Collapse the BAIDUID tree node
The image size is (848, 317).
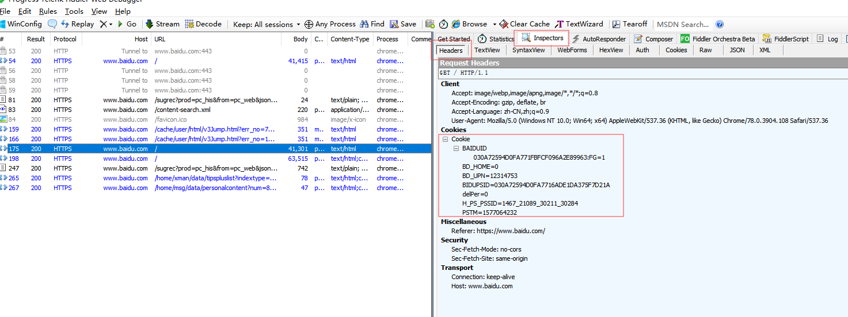tap(456, 148)
